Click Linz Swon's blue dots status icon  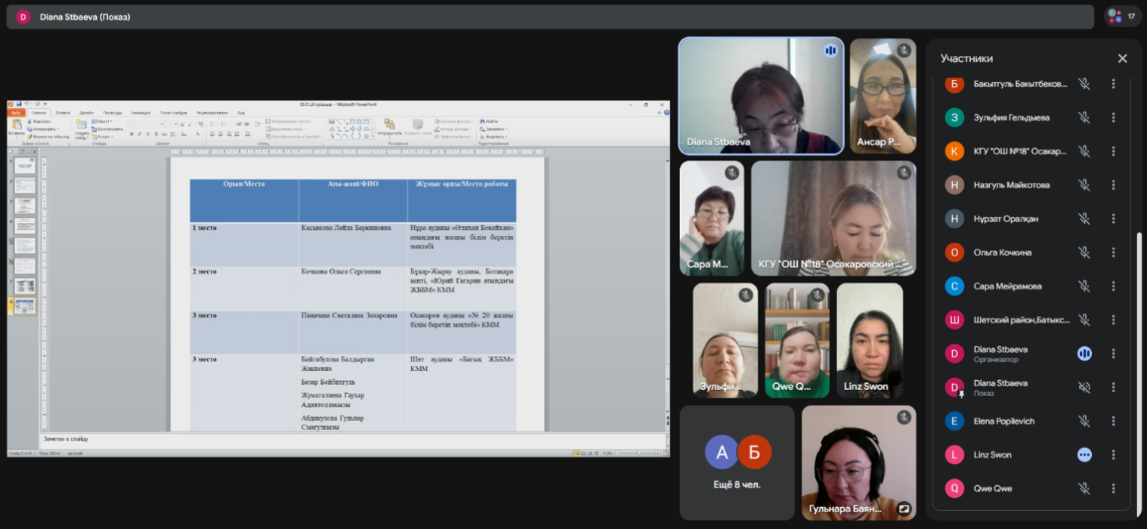(1084, 454)
